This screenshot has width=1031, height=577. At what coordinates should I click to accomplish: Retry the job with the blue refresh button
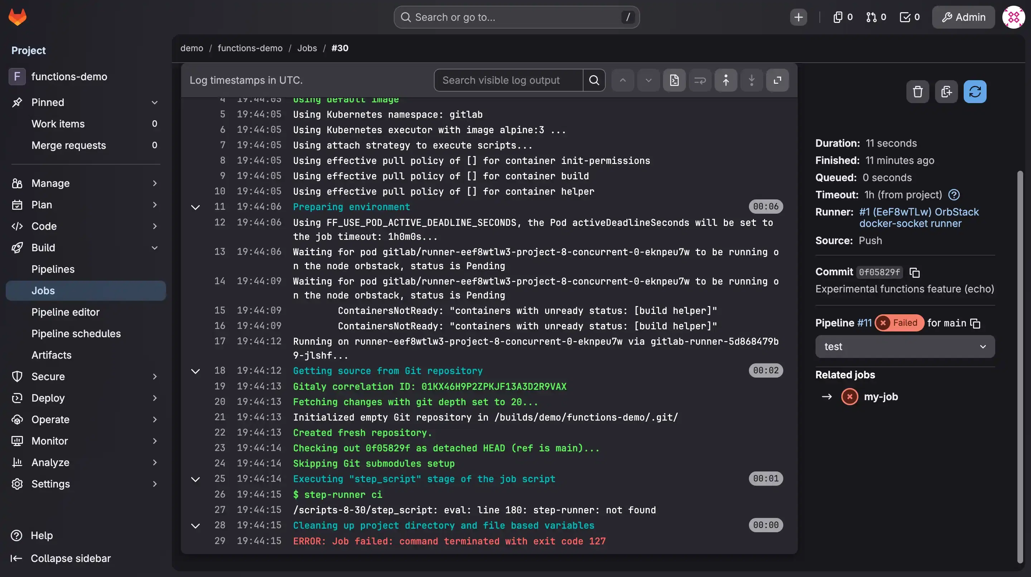tap(975, 92)
